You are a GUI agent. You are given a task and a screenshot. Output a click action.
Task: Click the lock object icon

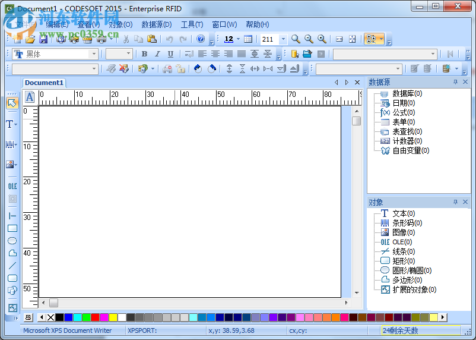click(180, 69)
